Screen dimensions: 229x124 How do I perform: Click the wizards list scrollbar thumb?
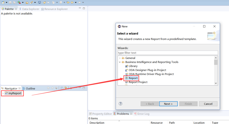[216, 62]
